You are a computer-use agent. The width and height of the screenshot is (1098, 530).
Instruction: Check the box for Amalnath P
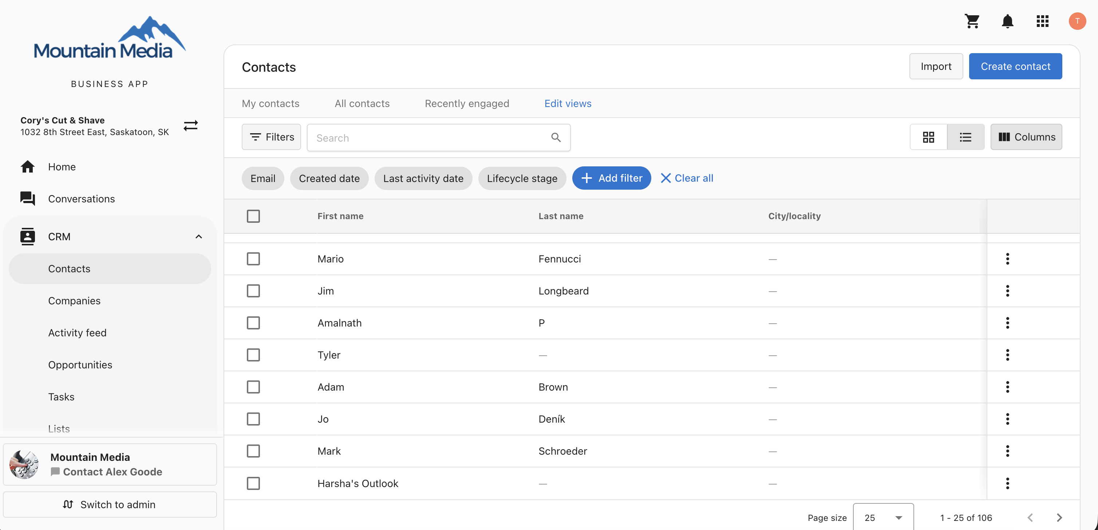click(x=253, y=323)
